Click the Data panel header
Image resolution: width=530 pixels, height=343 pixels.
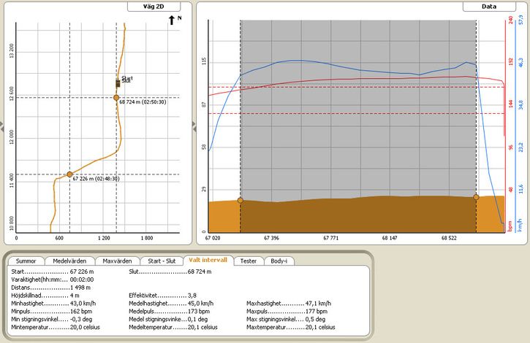[x=489, y=7]
